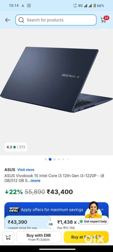Select the ₹43,390 lowest price option
This screenshot has width=113, height=252.
(x=28, y=223)
